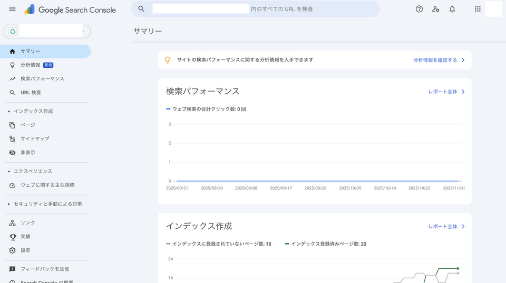506x283 pixels.
Task: Open the notifications bell icon
Action: click(452, 9)
